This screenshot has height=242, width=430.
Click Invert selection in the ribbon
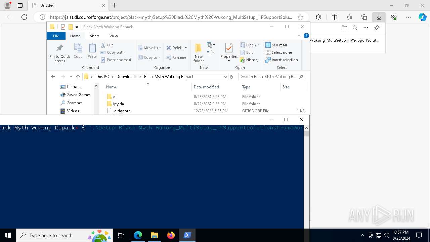282,60
